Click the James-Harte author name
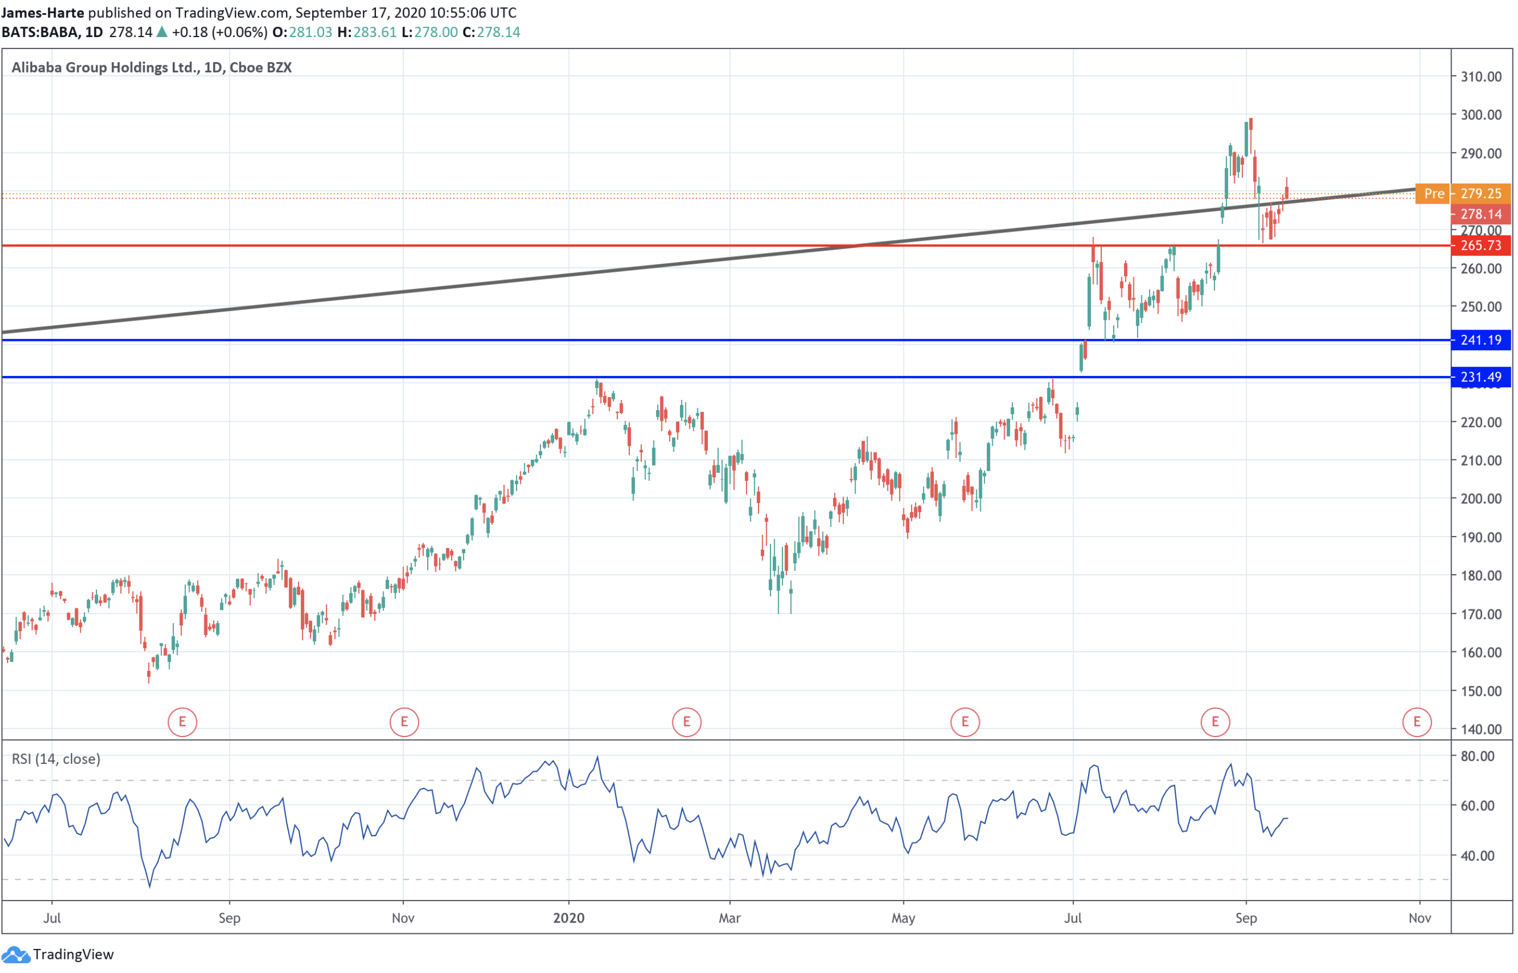 42,13
